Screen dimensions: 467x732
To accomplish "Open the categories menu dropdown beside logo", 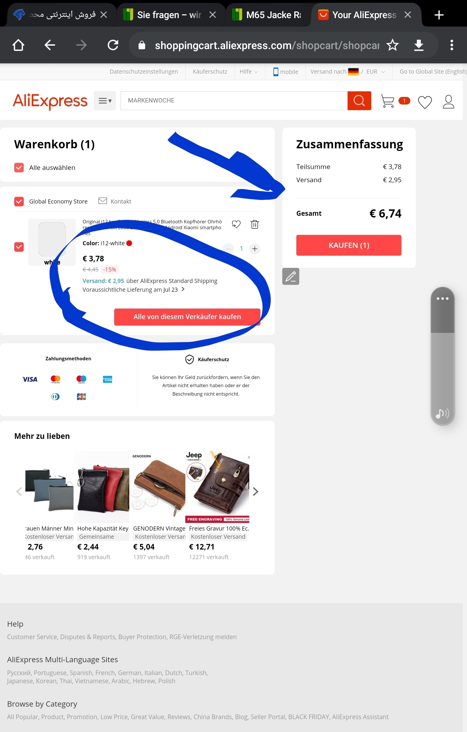I will [x=105, y=101].
